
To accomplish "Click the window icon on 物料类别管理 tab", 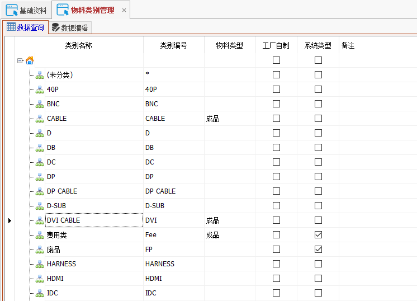I will pos(63,10).
